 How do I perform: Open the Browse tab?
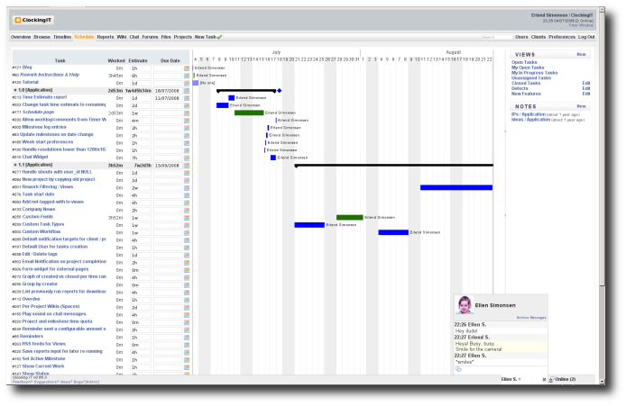pos(41,37)
